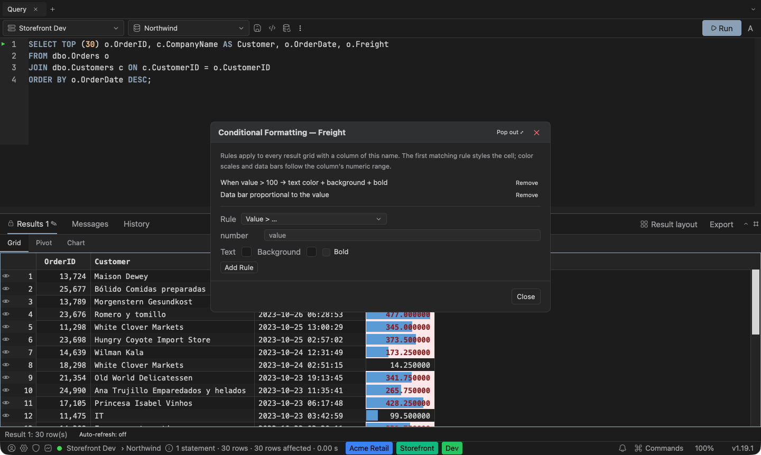
Task: Click the shield icon in status bar
Action: [36, 448]
